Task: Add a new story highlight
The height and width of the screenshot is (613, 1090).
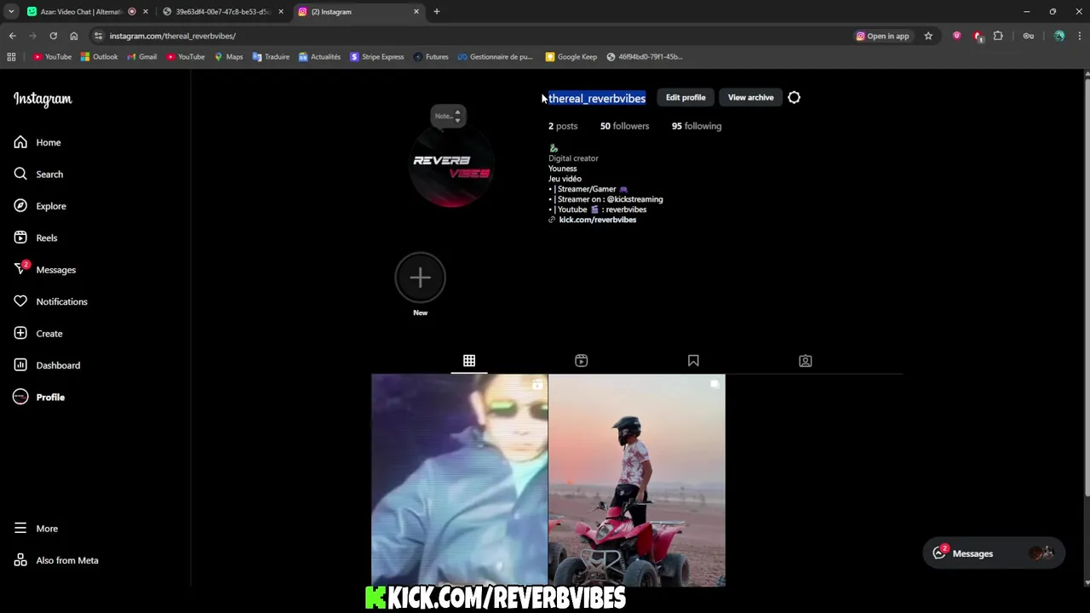Action: (x=420, y=278)
